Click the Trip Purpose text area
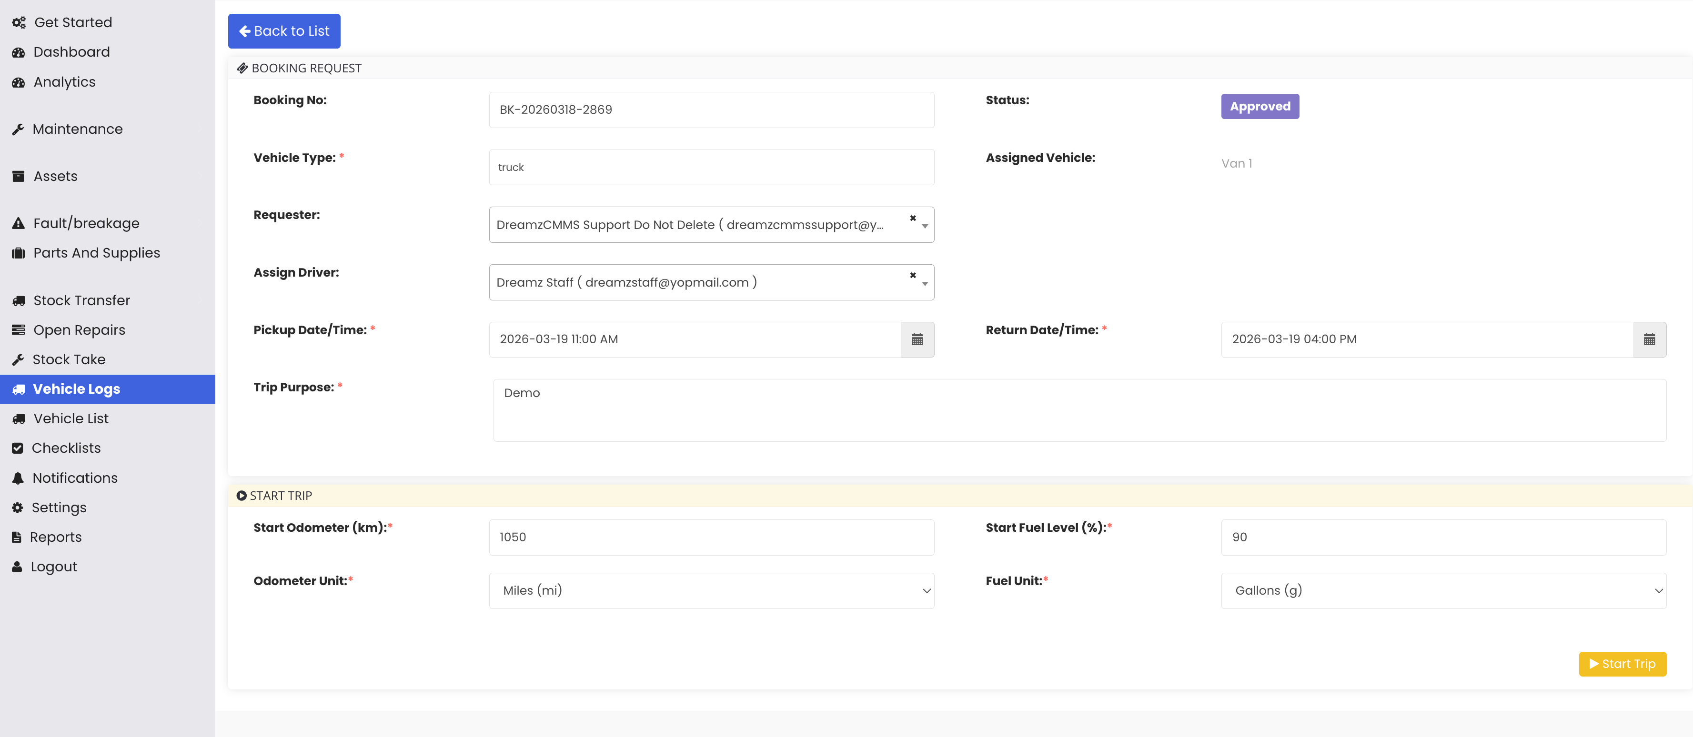 pyautogui.click(x=1079, y=410)
